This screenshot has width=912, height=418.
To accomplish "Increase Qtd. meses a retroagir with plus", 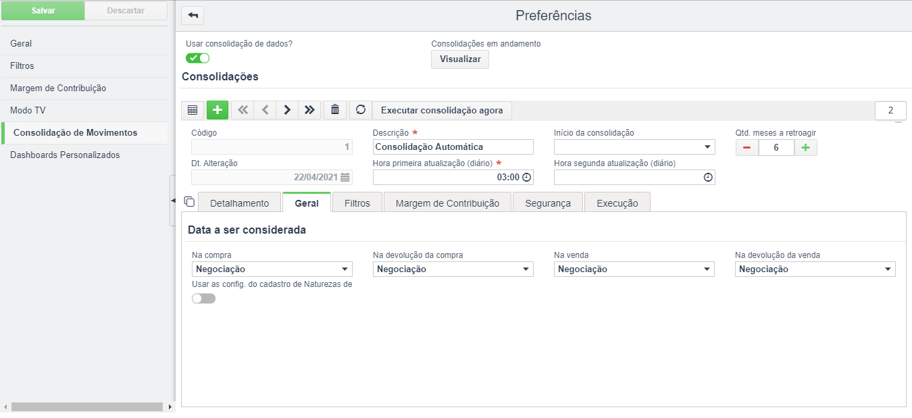I will (805, 147).
